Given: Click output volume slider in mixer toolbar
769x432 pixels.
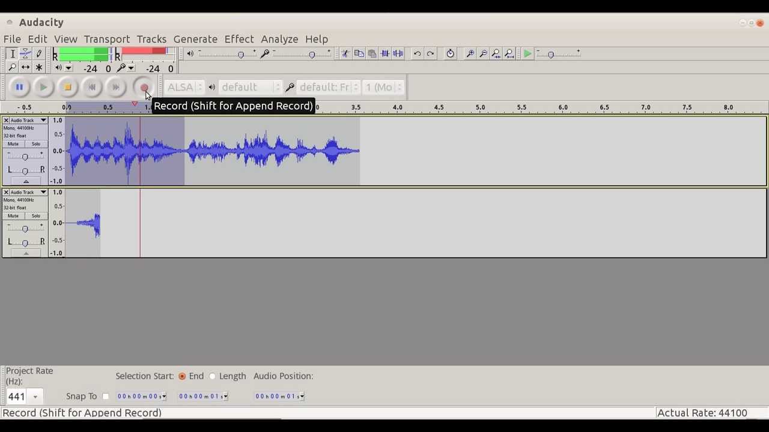Looking at the screenshot, I should [x=226, y=54].
